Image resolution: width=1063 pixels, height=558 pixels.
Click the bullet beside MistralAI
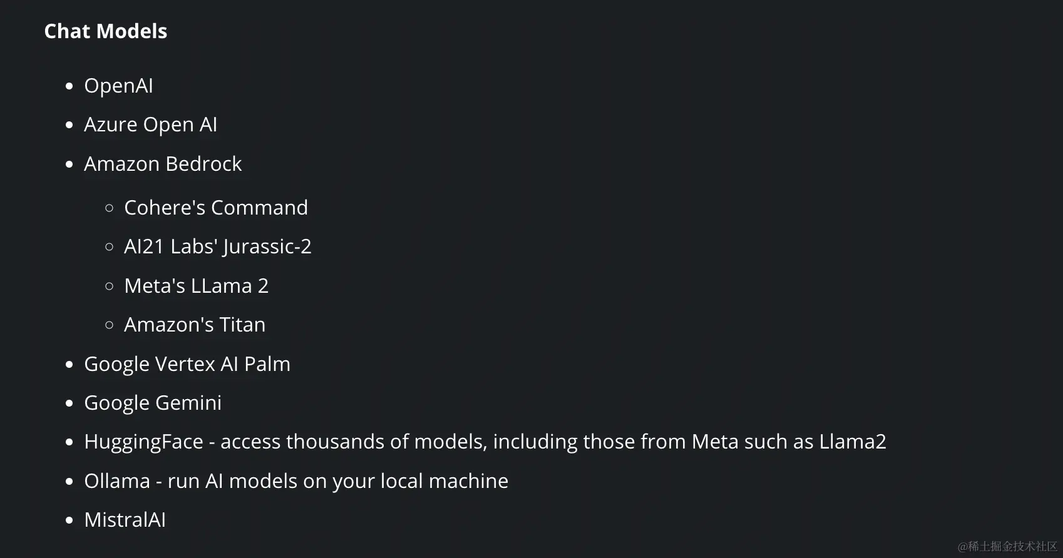(x=69, y=520)
